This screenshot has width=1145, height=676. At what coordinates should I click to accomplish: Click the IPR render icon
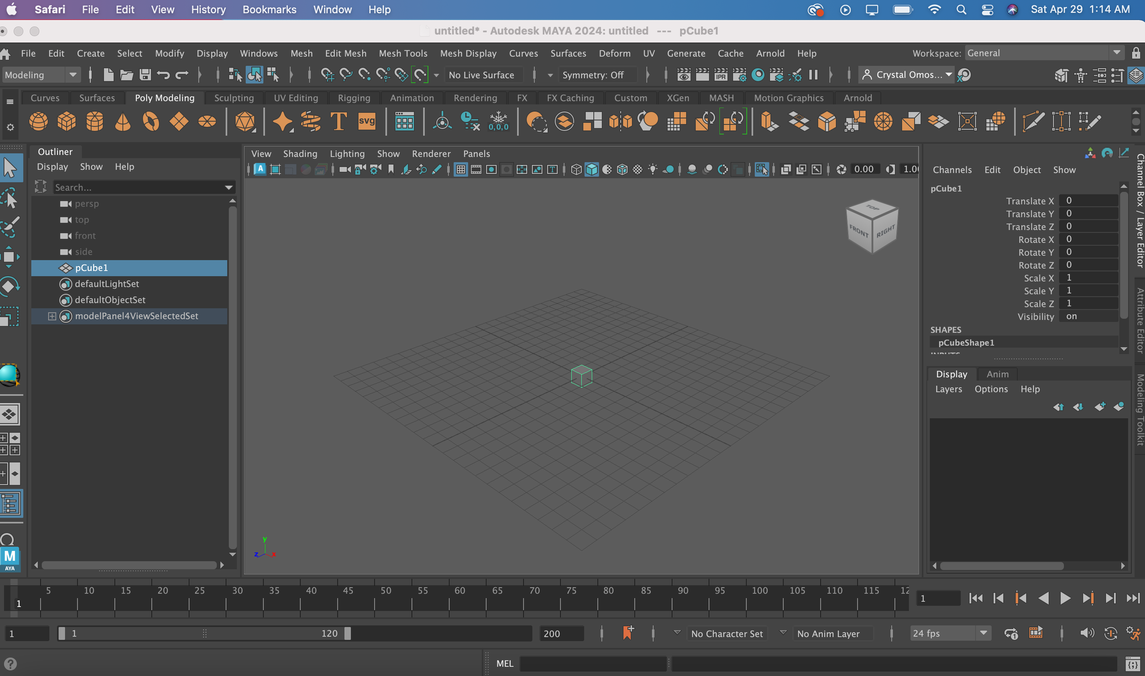pos(721,75)
